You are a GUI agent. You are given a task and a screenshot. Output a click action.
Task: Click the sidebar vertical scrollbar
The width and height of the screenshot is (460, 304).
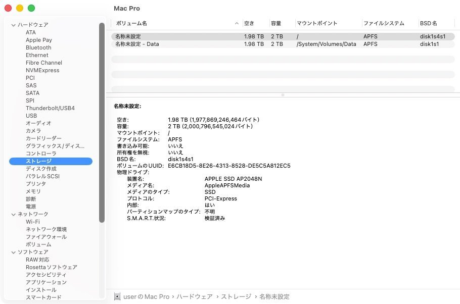pyautogui.click(x=102, y=123)
